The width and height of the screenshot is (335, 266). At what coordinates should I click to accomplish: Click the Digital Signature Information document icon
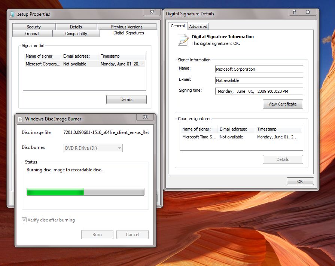pos(183,40)
